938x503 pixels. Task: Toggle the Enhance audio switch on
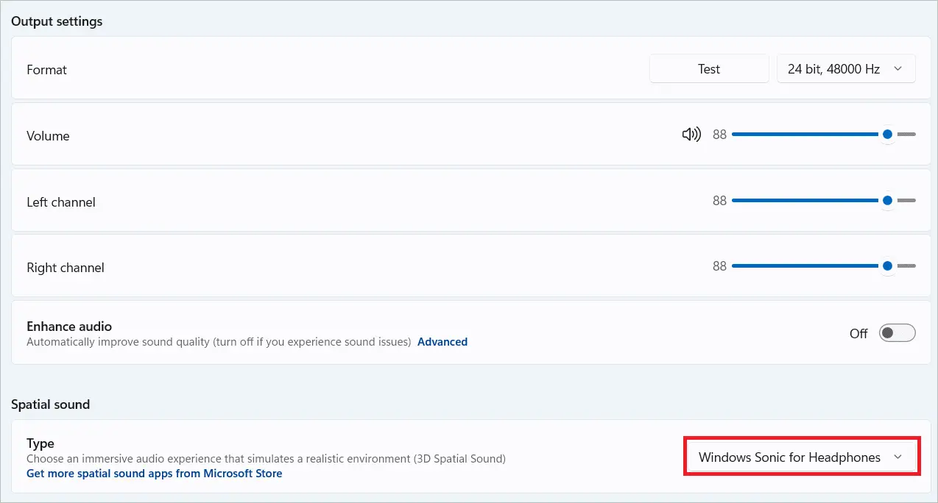point(897,333)
